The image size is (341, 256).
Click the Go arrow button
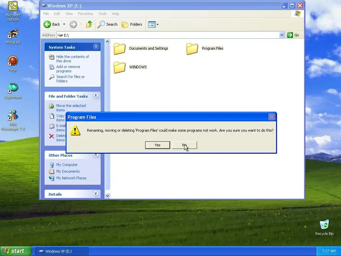[x=290, y=35]
